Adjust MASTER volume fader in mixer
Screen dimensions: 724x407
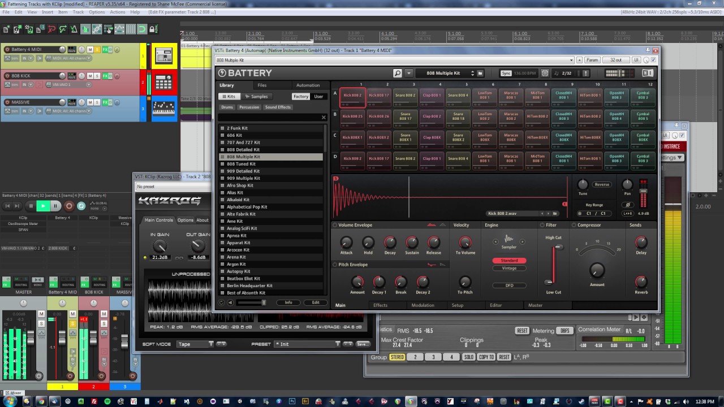[x=30, y=337]
